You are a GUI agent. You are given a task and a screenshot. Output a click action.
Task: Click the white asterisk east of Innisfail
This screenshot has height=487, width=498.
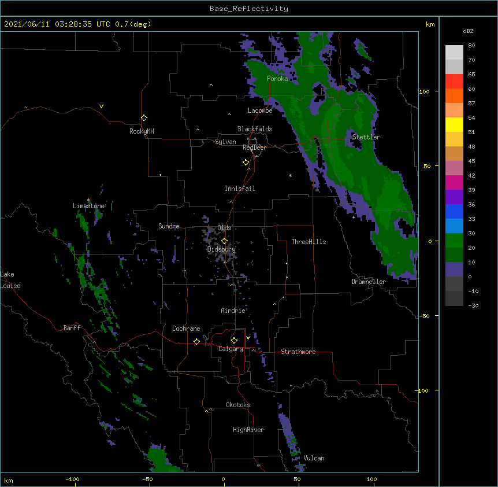click(290, 175)
